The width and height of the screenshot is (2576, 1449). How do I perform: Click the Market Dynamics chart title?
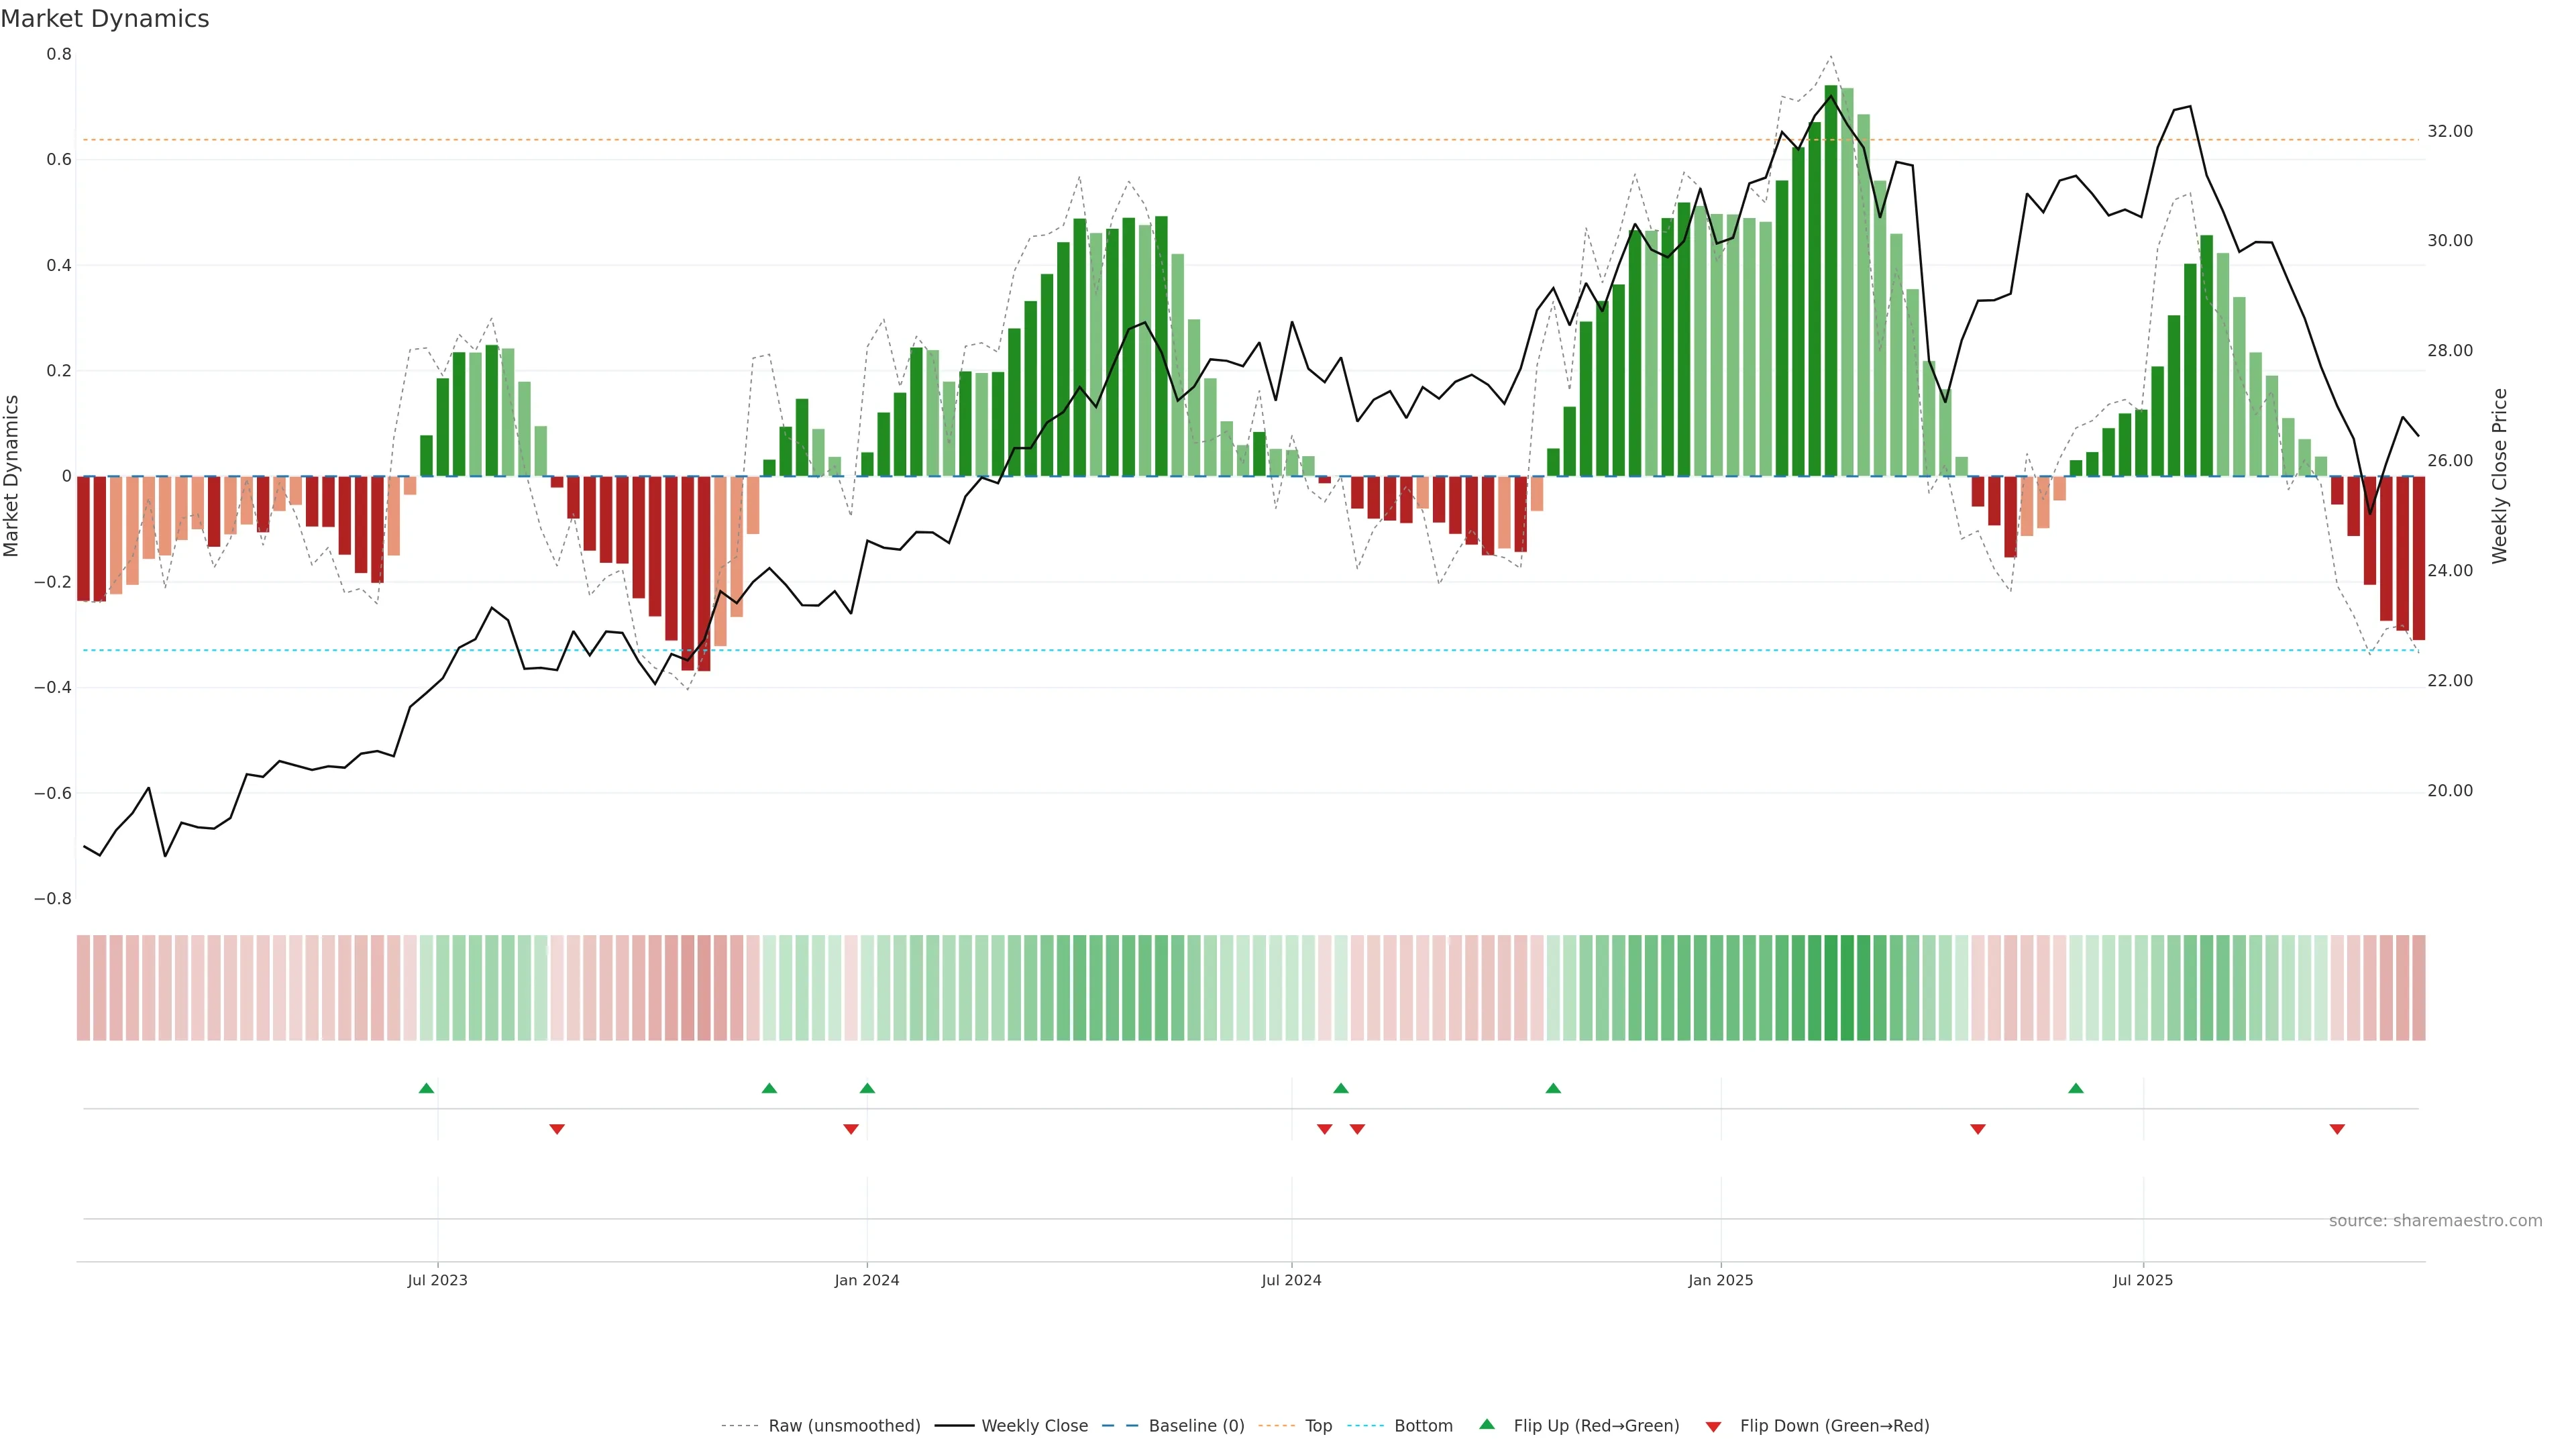[x=105, y=19]
